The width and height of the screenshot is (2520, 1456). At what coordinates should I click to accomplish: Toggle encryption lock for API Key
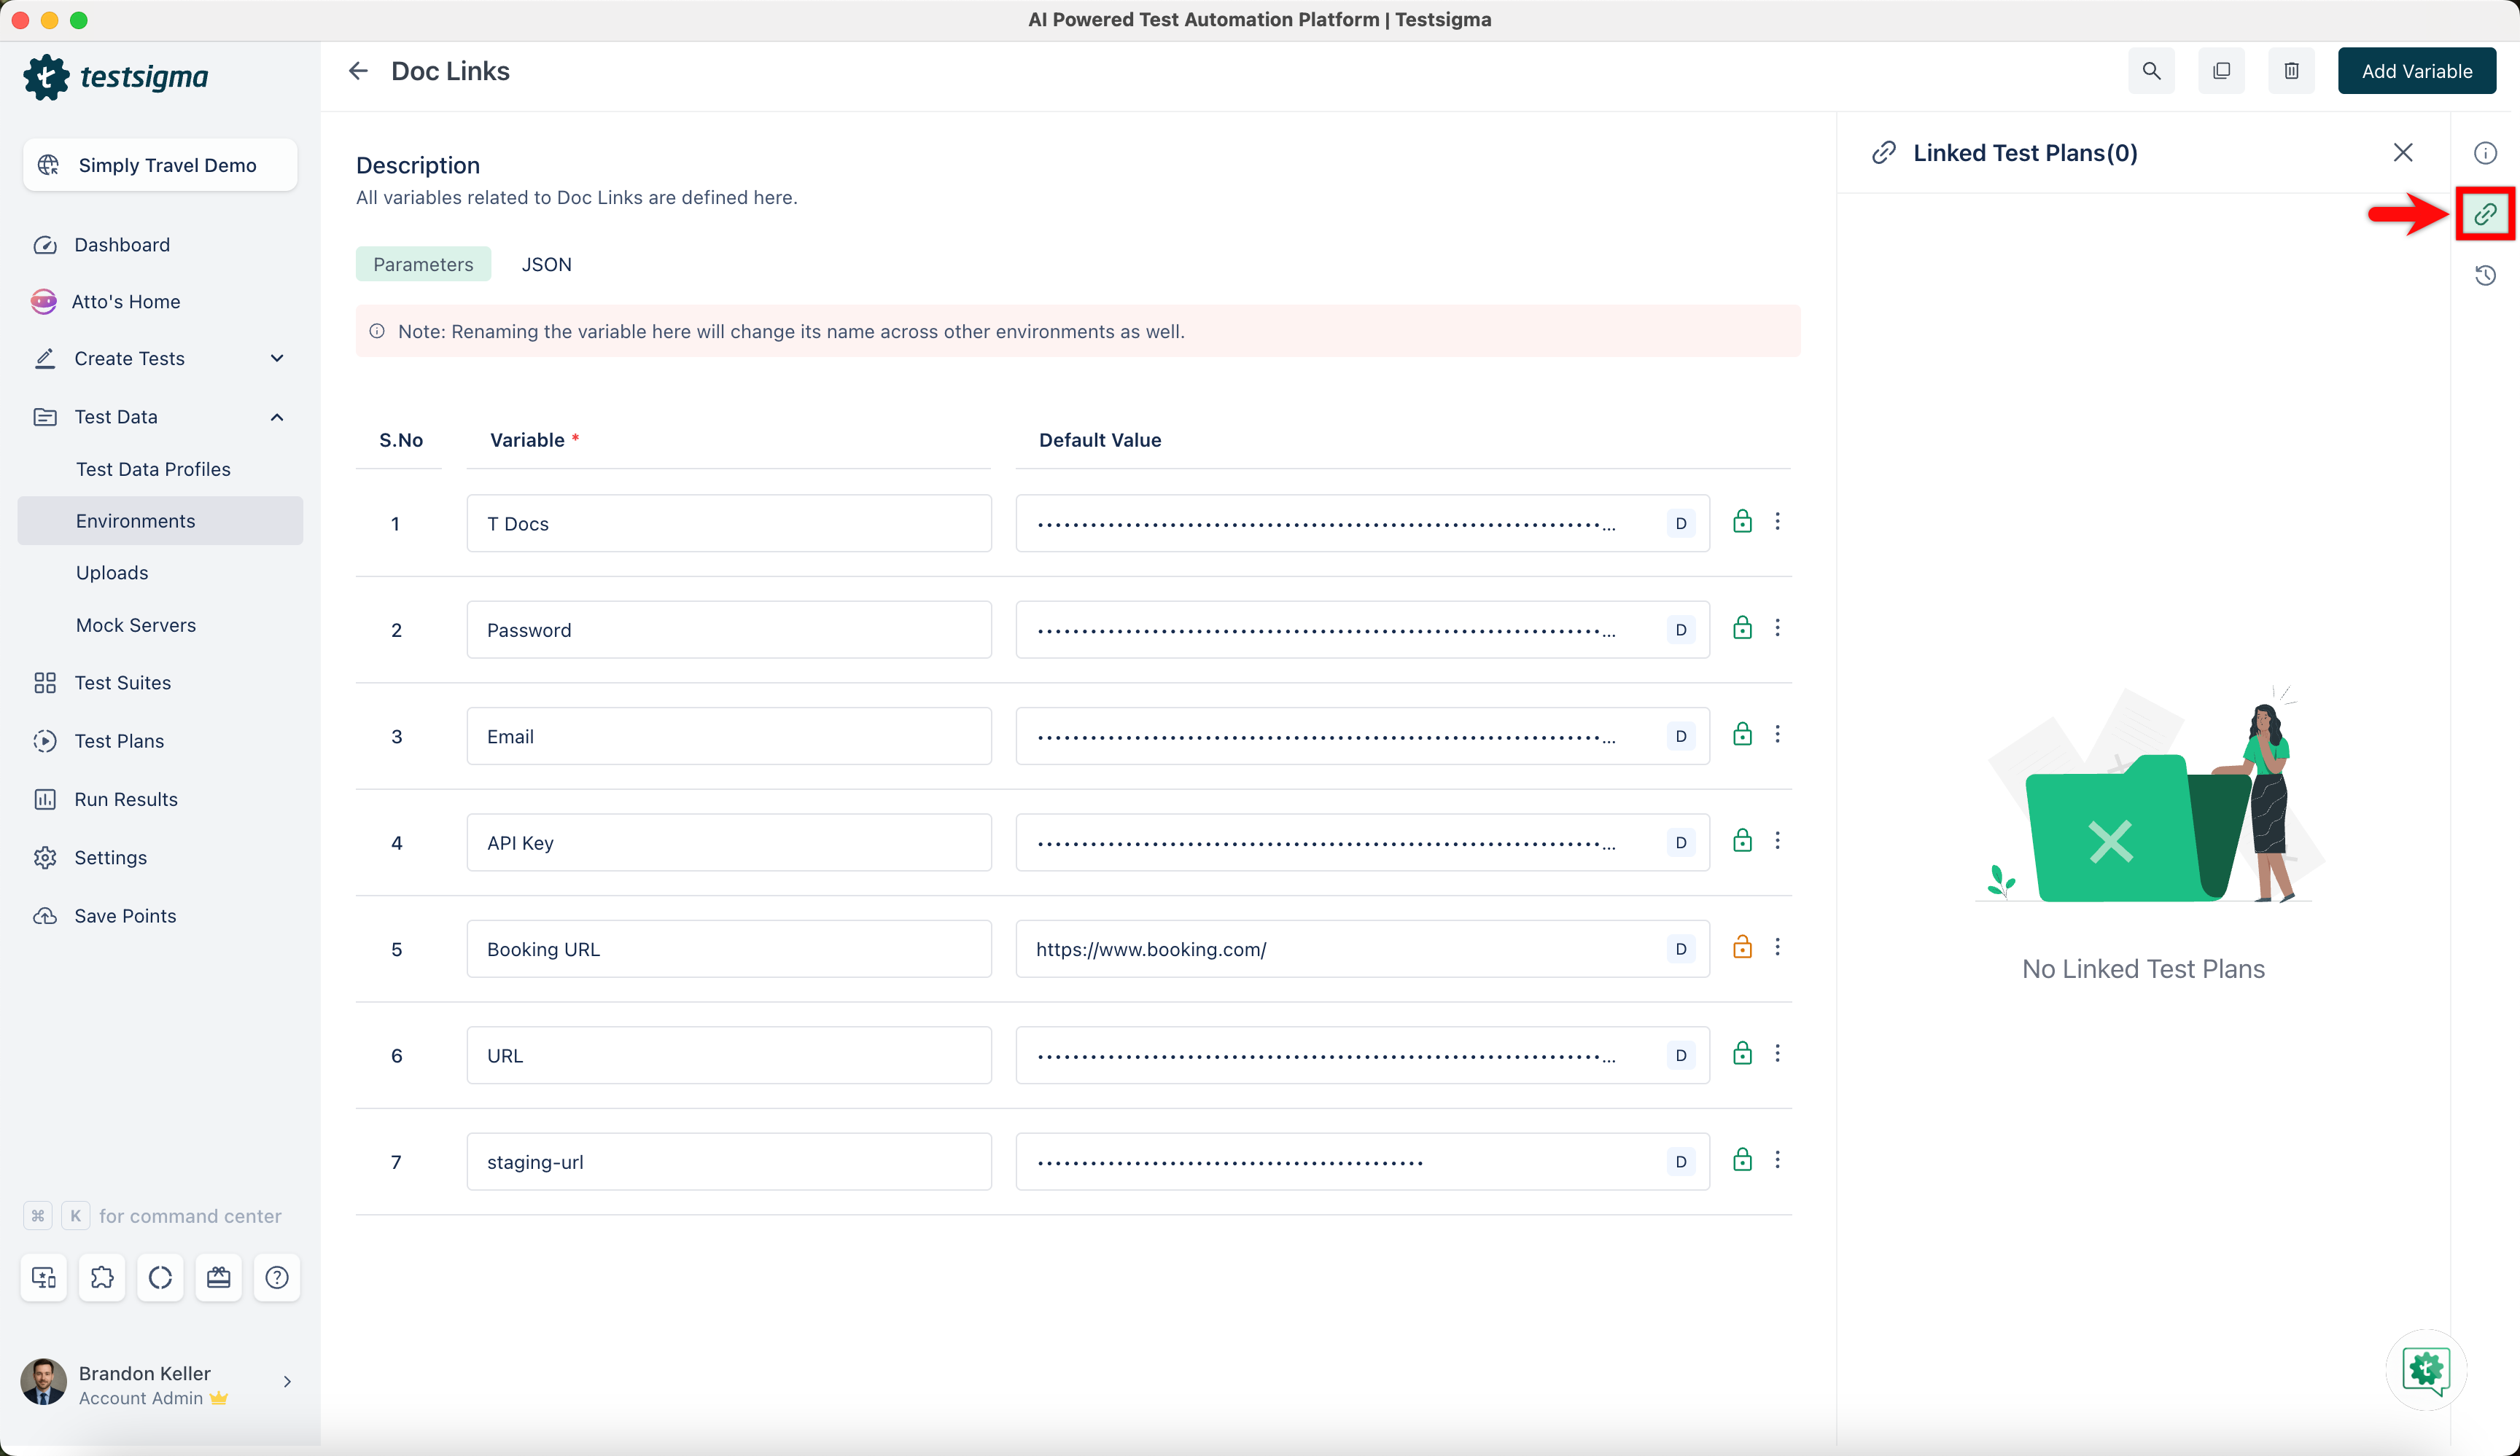pyautogui.click(x=1742, y=840)
